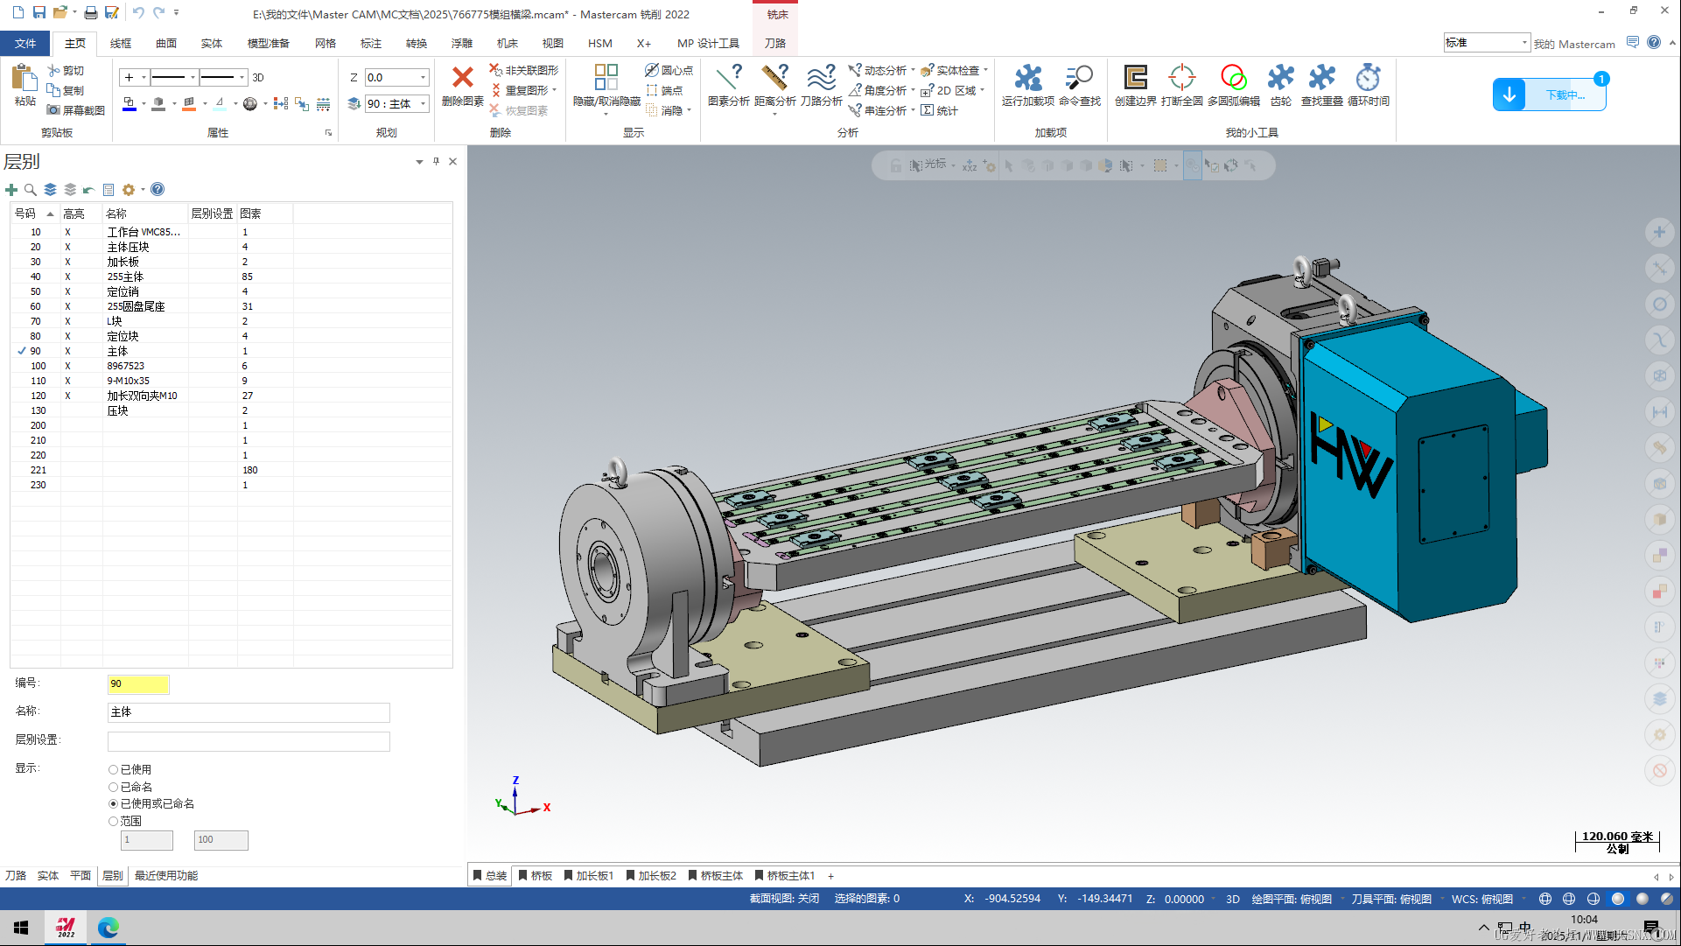Image resolution: width=1681 pixels, height=946 pixels.
Task: Open the 桥板主体 viewsheet tab
Action: point(716,876)
